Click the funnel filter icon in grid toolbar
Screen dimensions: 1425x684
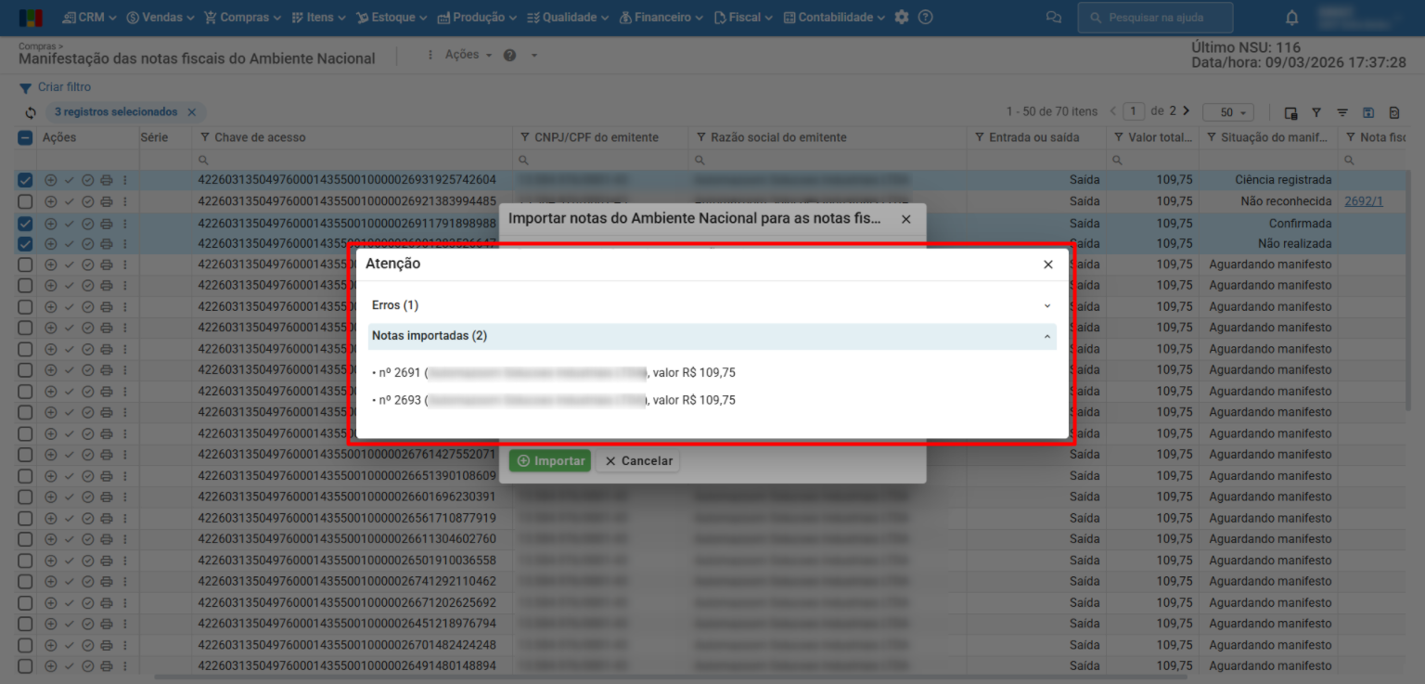1316,112
